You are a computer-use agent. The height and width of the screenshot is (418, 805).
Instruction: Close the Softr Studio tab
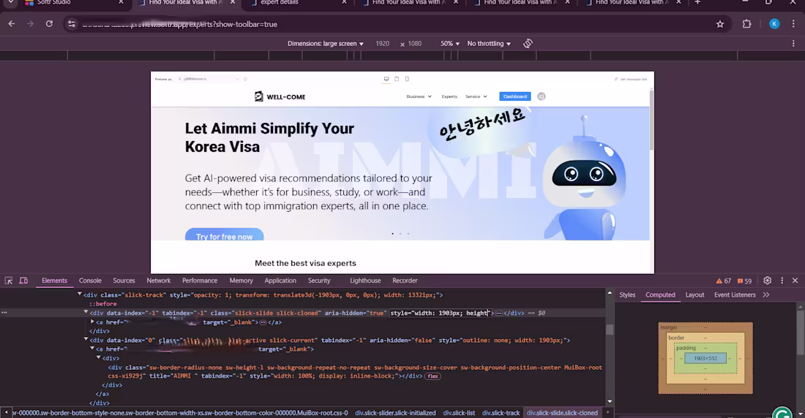tap(121, 3)
